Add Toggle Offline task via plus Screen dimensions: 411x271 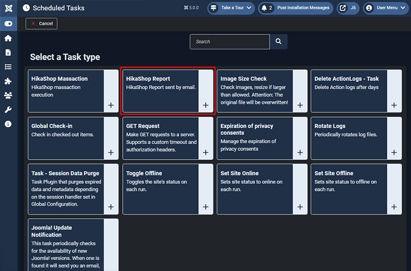pyautogui.click(x=206, y=207)
